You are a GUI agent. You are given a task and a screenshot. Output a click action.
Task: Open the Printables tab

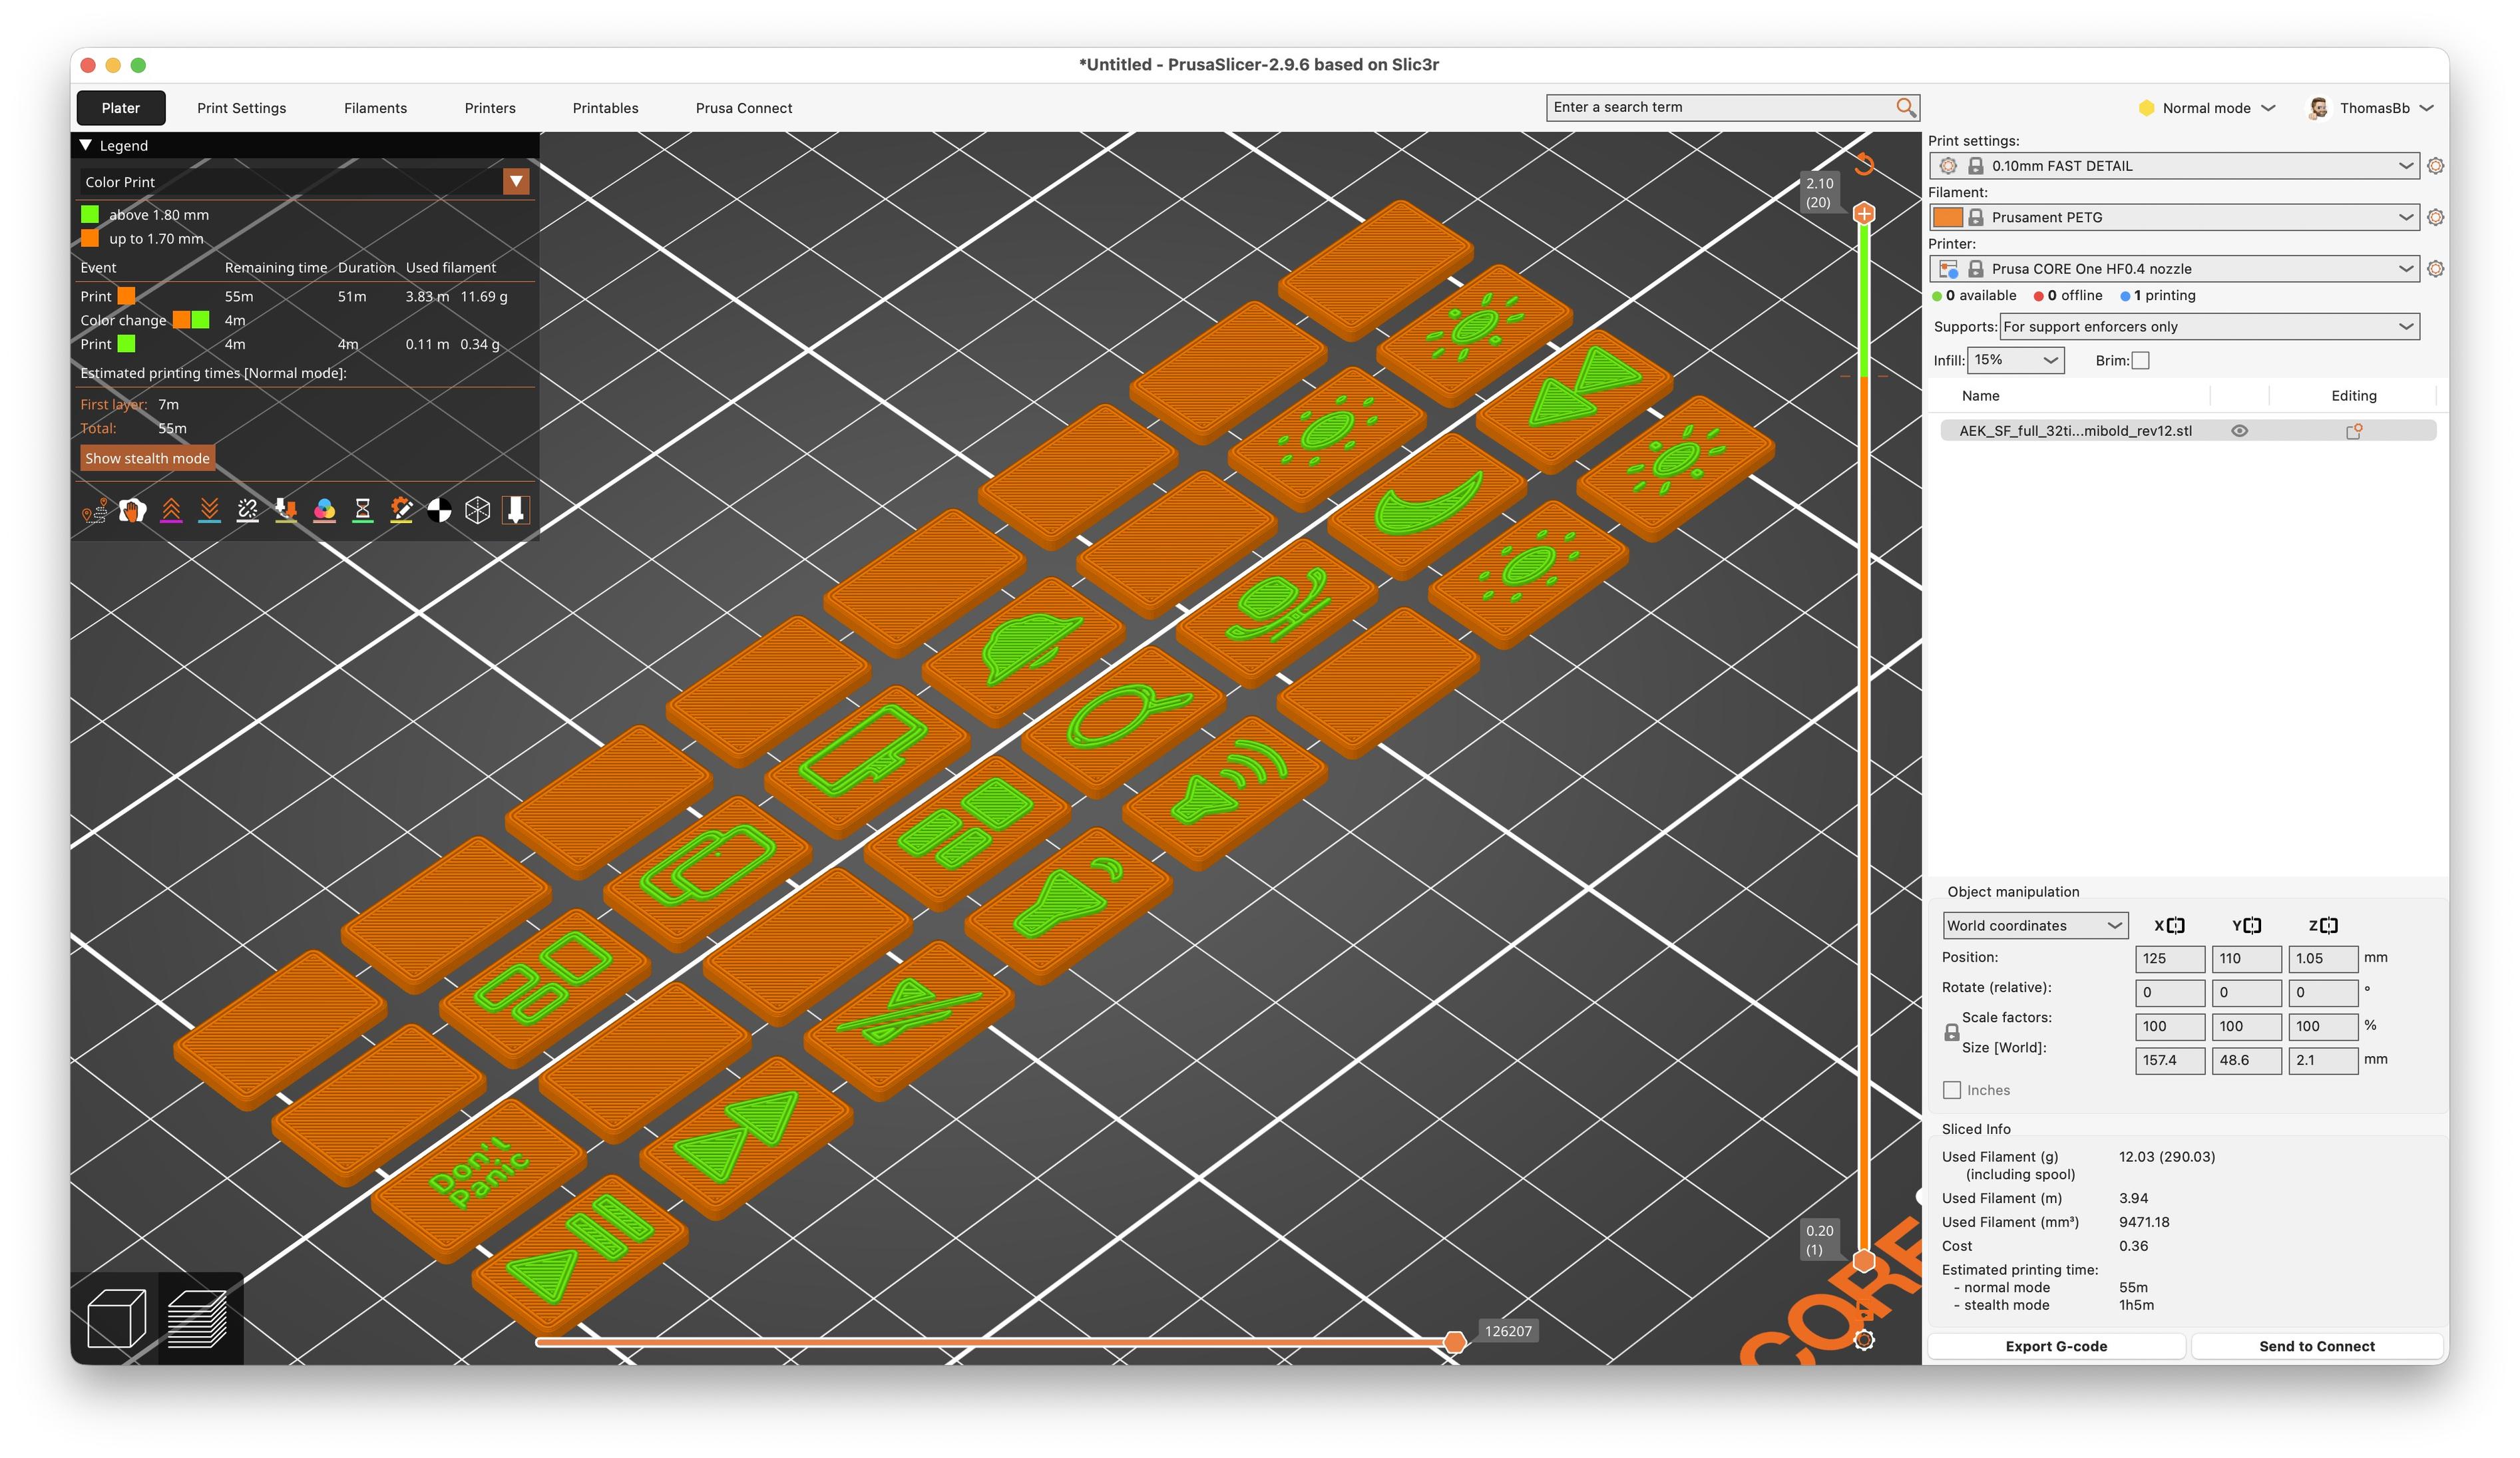click(605, 108)
